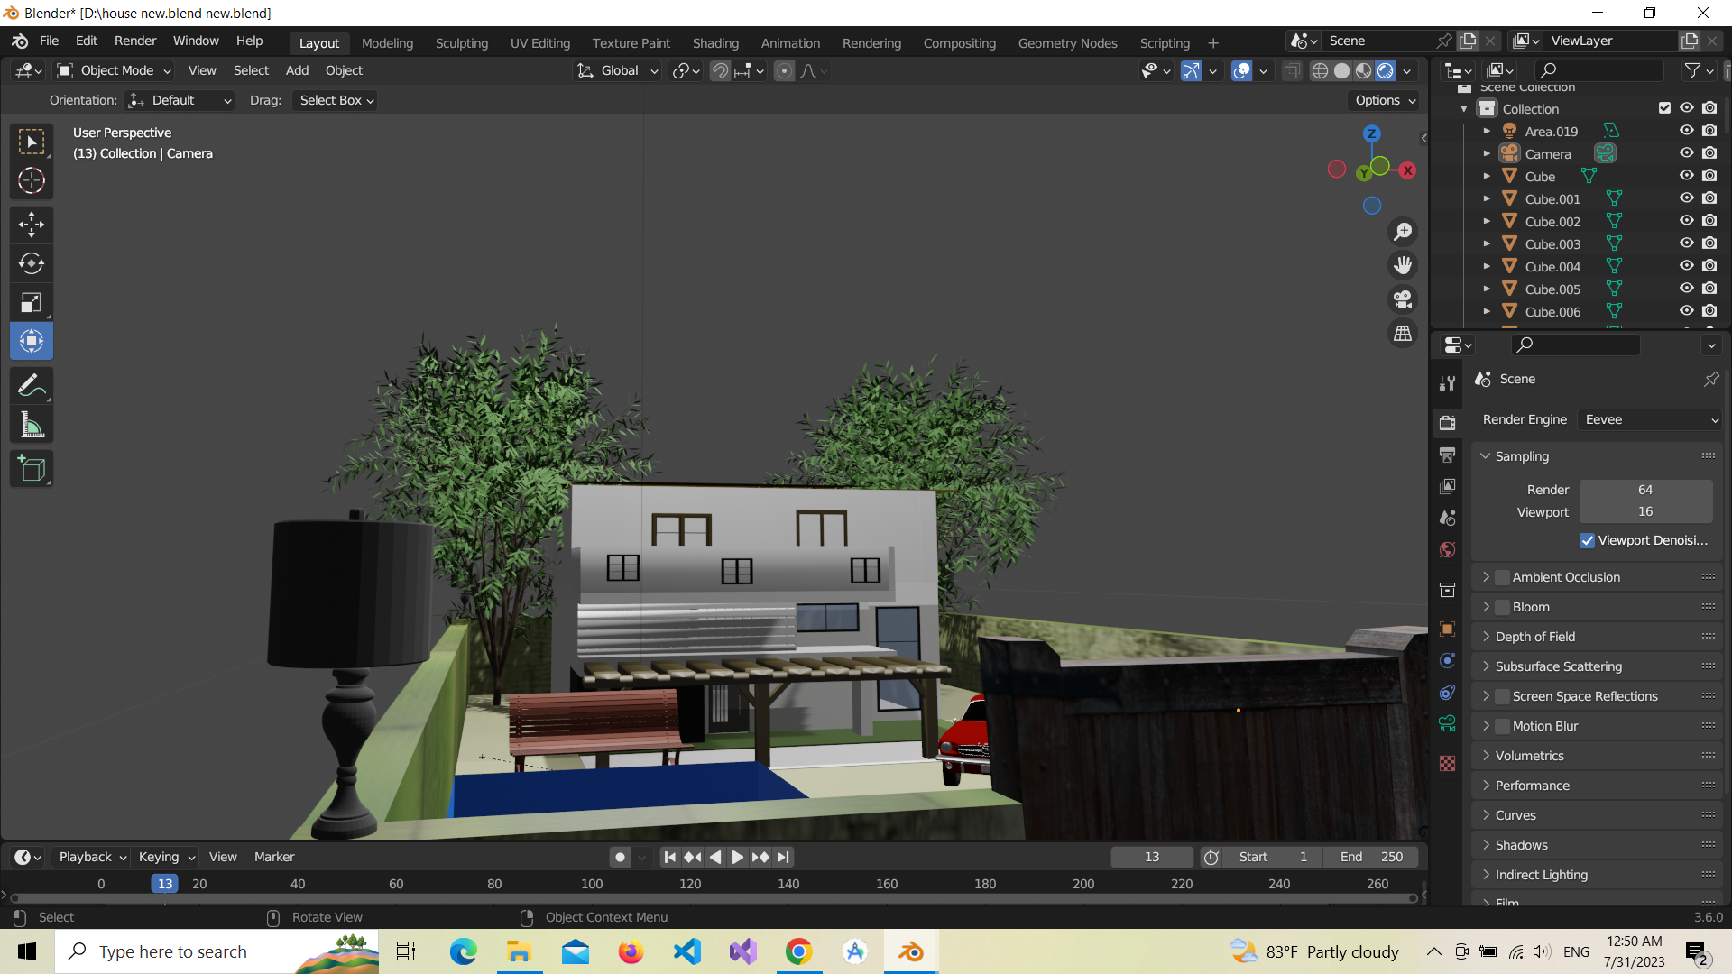Screen dimensions: 1732x974
Task: Toggle Viewport Denoising checkbox
Action: [x=1587, y=540]
